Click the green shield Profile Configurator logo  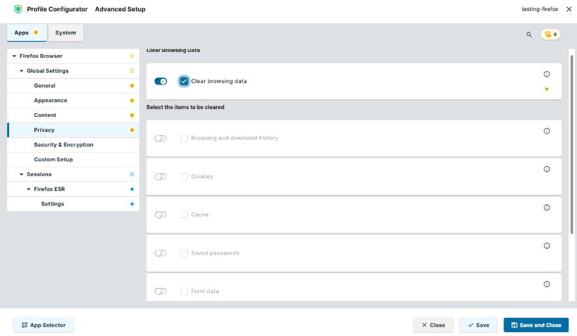point(18,9)
